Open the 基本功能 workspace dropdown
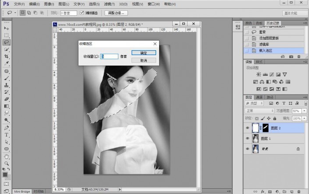This screenshot has height=194, width=309. click(x=293, y=13)
